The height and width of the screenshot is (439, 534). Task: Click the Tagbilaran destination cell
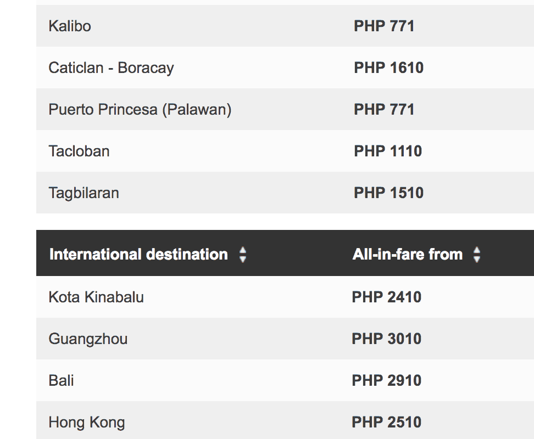pos(84,193)
